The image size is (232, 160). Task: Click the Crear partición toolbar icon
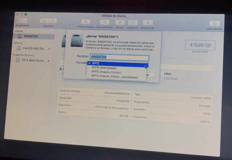point(105,23)
